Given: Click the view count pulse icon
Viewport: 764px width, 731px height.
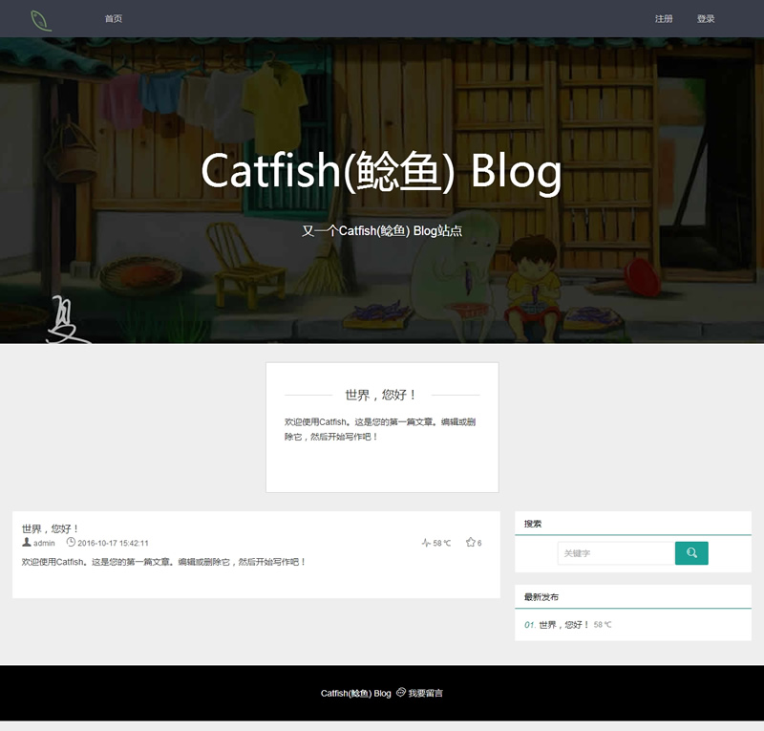Looking at the screenshot, I should [x=426, y=543].
